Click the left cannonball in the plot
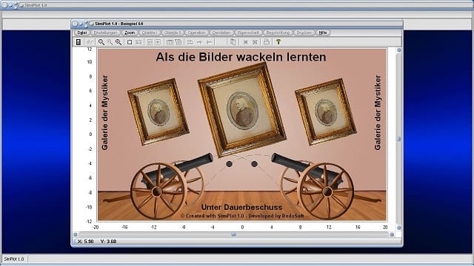Screen dimensions: 474x266 coord(229,164)
